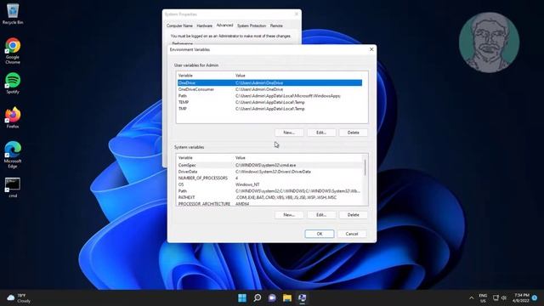Select the Advanced tab in System Properties

point(224,25)
